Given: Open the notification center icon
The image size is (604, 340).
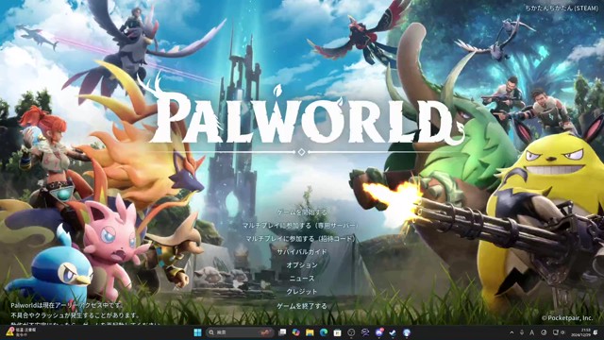Looking at the screenshot, I should click(x=596, y=332).
